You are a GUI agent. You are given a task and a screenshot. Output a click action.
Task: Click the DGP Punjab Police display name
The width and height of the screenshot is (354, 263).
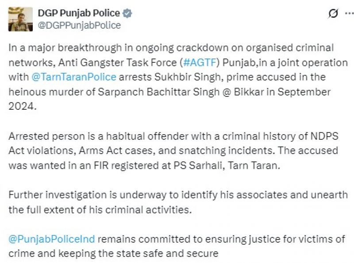coord(78,13)
